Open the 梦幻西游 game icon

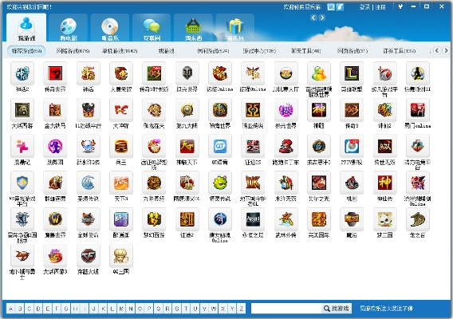[154, 219]
